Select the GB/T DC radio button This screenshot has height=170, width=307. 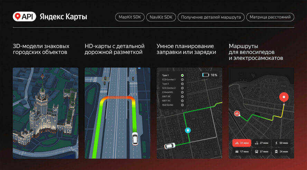point(182,96)
